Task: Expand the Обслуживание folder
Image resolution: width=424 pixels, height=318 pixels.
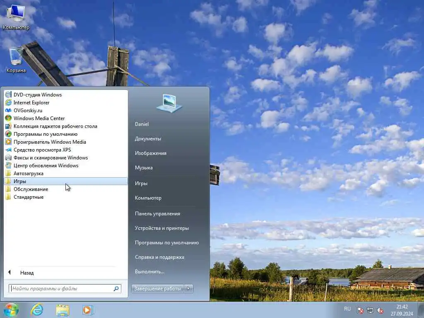Action: coord(66,189)
